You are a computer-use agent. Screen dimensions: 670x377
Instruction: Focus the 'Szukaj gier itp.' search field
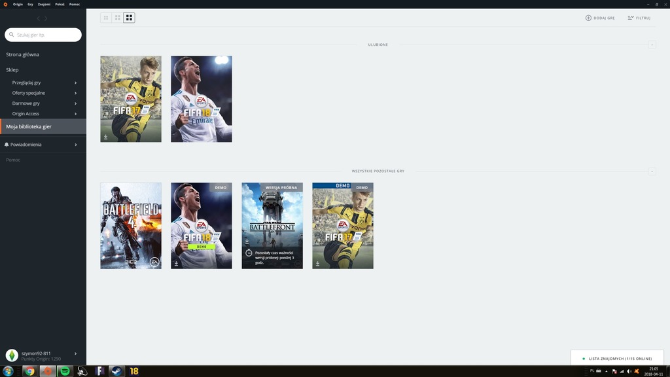click(x=43, y=35)
